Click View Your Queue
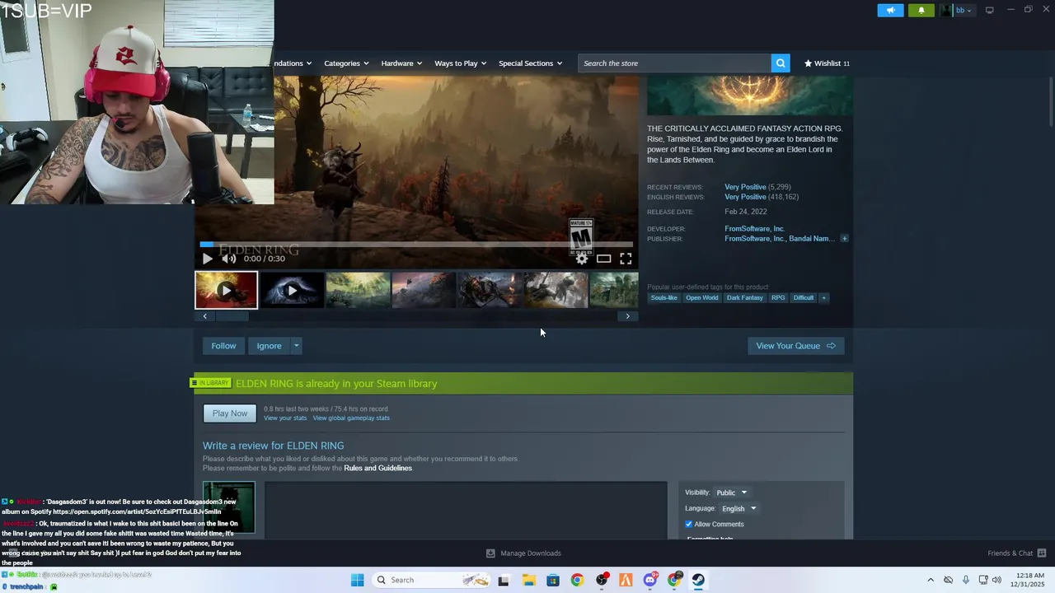This screenshot has width=1055, height=593. click(795, 346)
